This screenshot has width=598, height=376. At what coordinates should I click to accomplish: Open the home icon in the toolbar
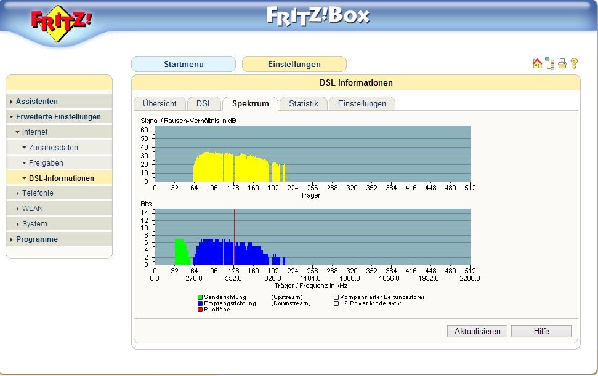coord(537,63)
